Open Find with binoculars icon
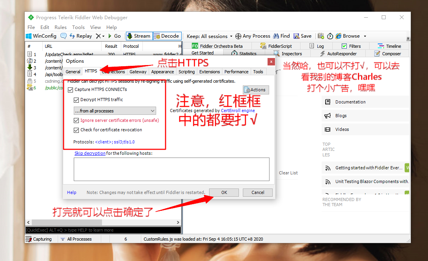Screen dimensions: 428x261 click(x=281, y=36)
